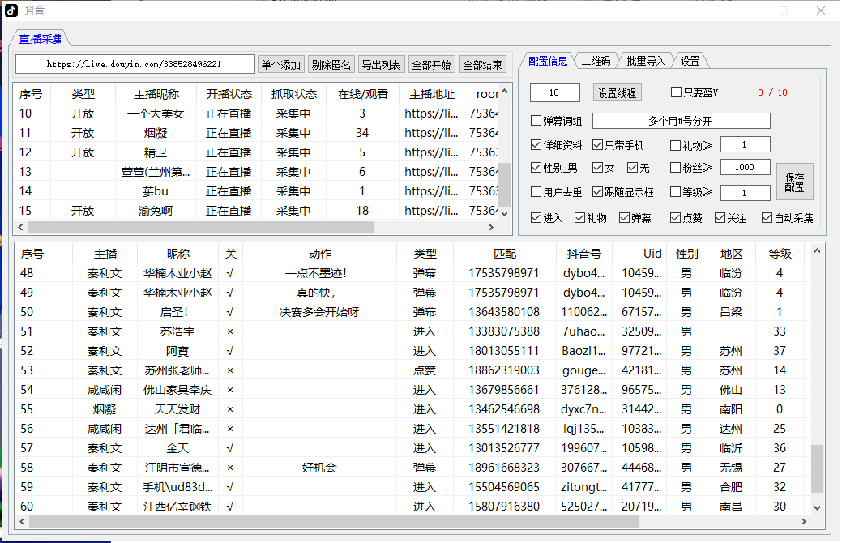Image resolution: width=842 pixels, height=543 pixels.
Task: Click the 单个添加 button
Action: (281, 65)
